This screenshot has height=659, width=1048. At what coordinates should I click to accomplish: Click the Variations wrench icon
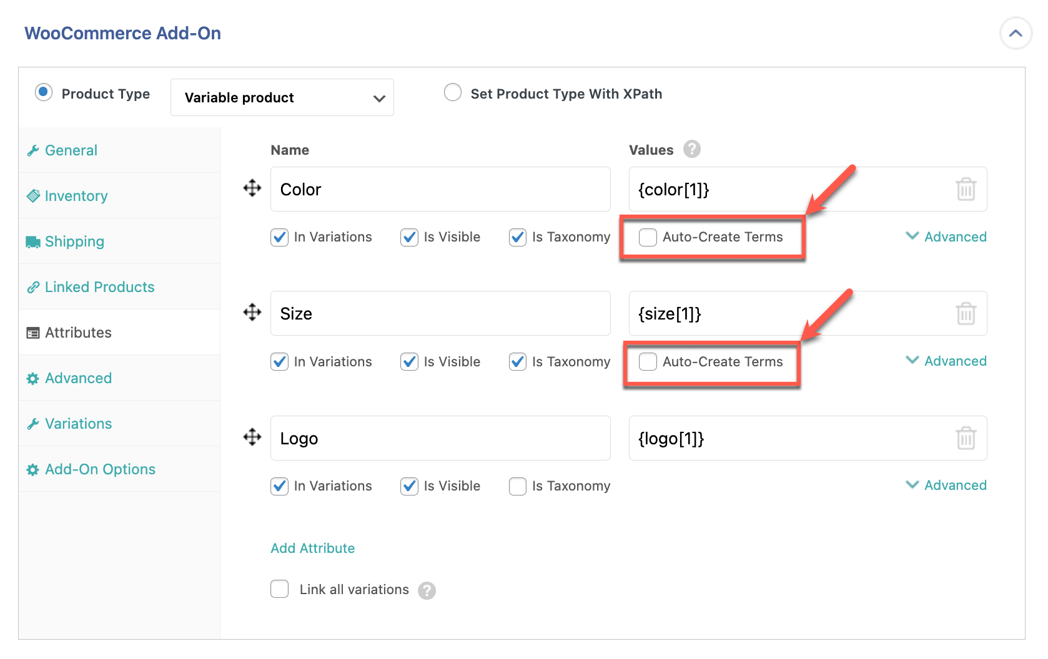(x=33, y=424)
